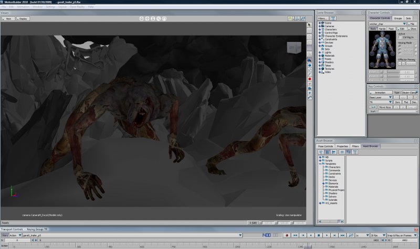420x249 pixels.
Task: Click the Textures item in Scene Browser
Action: [330, 69]
